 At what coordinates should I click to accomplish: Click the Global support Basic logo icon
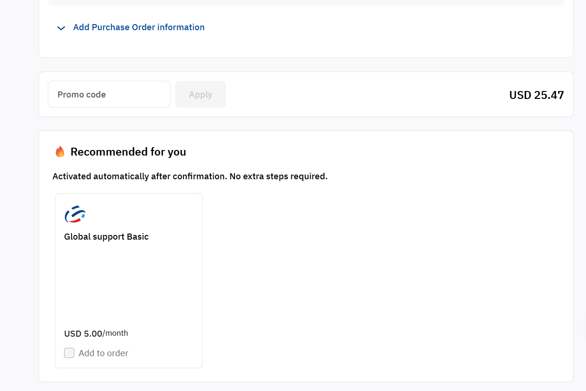(x=75, y=215)
